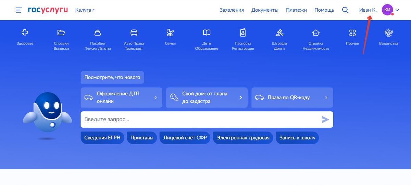This screenshot has height=185, width=411.
Task: Open the Стройка Недвижимость house icon
Action: tap(316, 33)
